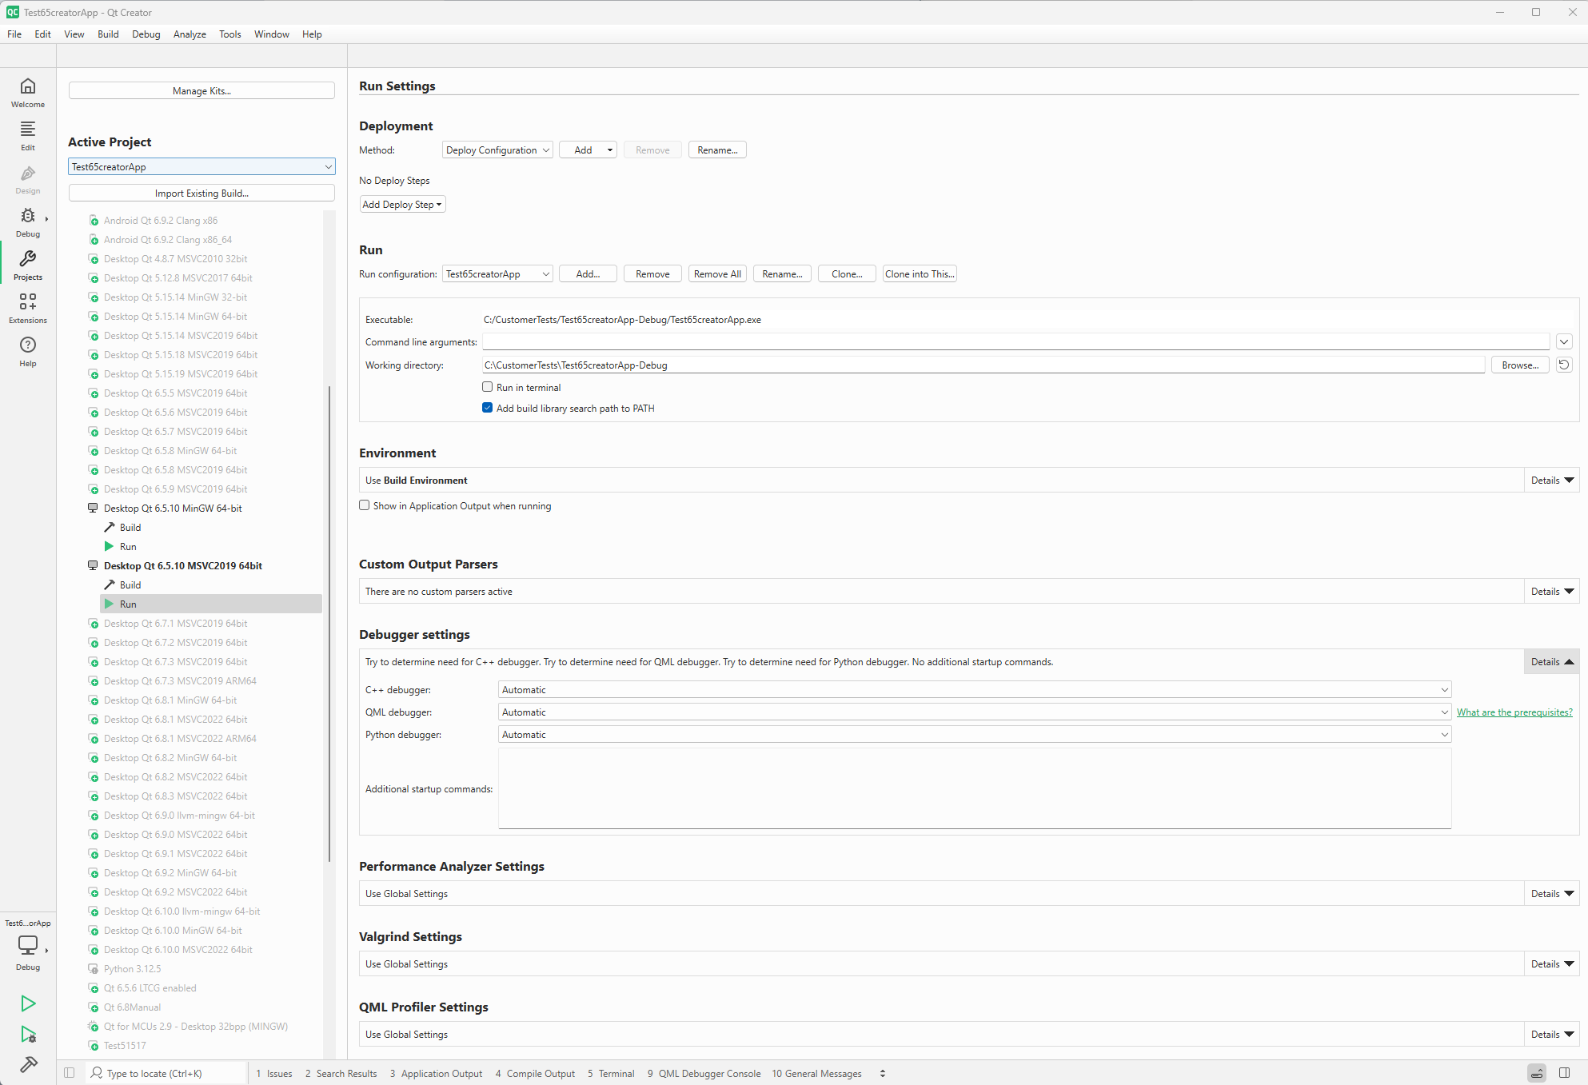Expand the Environment Details section
Screen dimensions: 1588x1085
click(1552, 481)
